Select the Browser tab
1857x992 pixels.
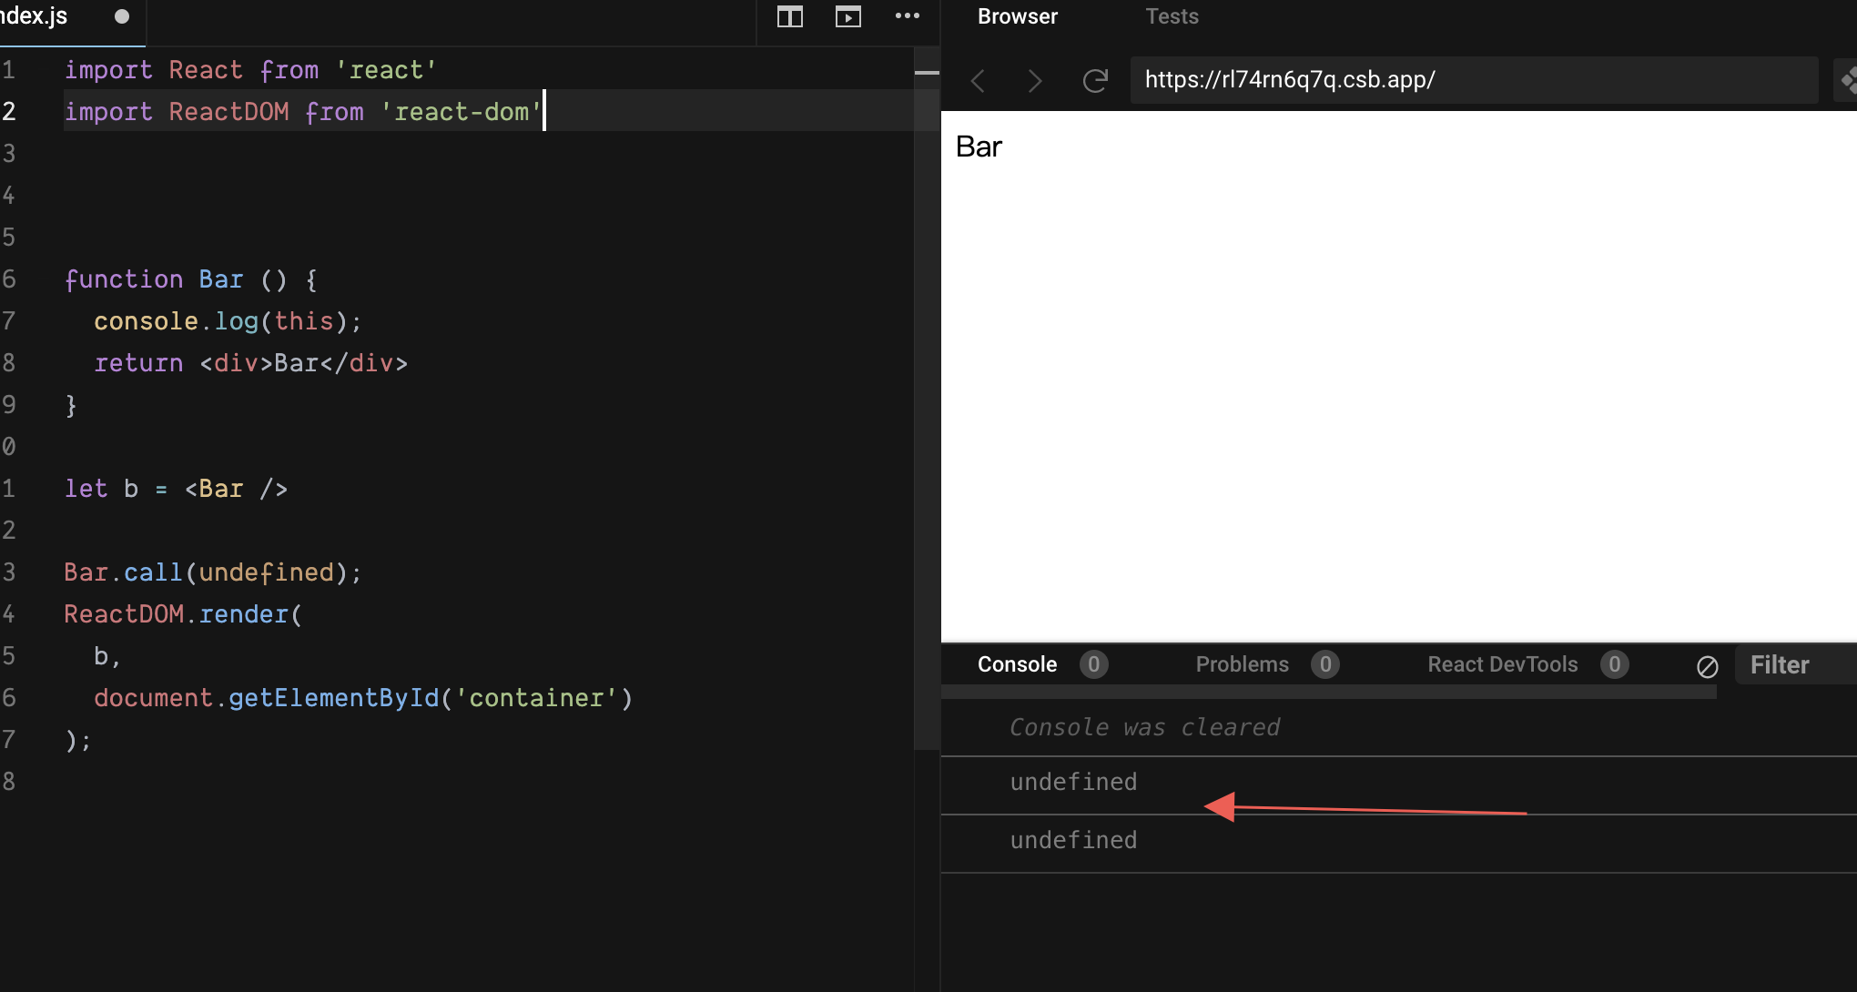pos(1017,15)
